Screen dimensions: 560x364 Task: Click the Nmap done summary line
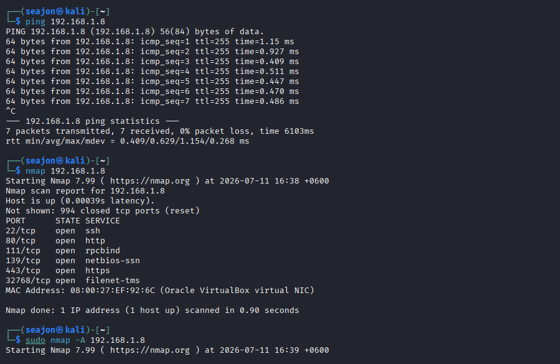(x=152, y=310)
